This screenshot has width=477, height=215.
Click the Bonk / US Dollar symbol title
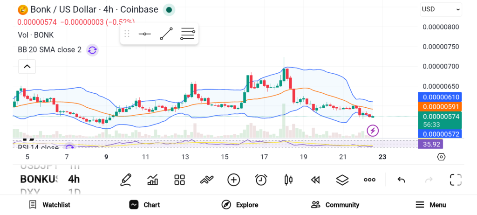point(88,9)
